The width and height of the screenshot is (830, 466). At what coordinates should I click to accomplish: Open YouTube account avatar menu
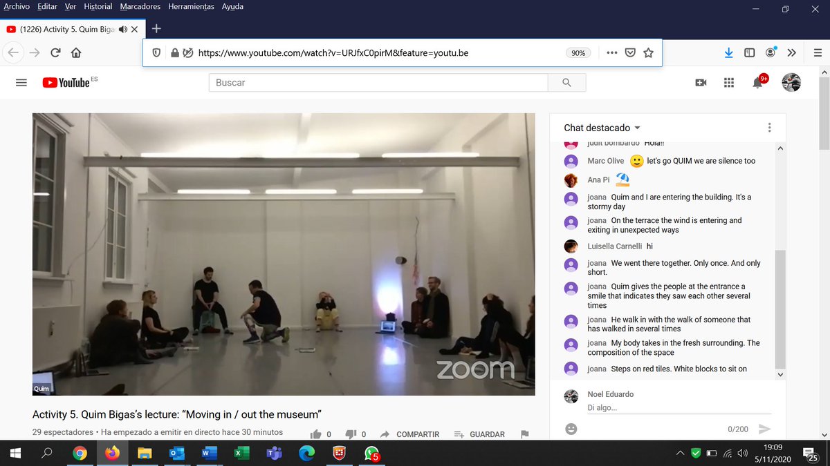[x=791, y=82]
